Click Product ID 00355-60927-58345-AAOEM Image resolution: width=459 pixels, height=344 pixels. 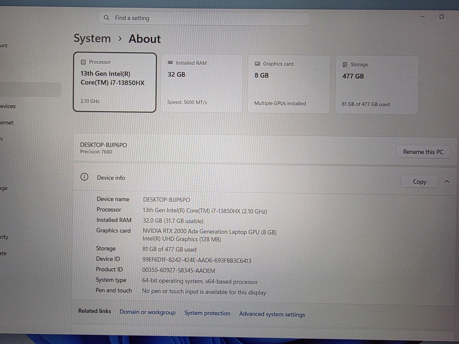(x=178, y=270)
